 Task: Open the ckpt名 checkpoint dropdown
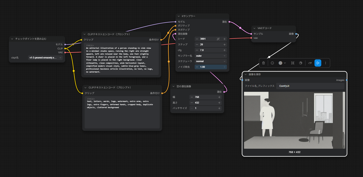tap(45, 57)
